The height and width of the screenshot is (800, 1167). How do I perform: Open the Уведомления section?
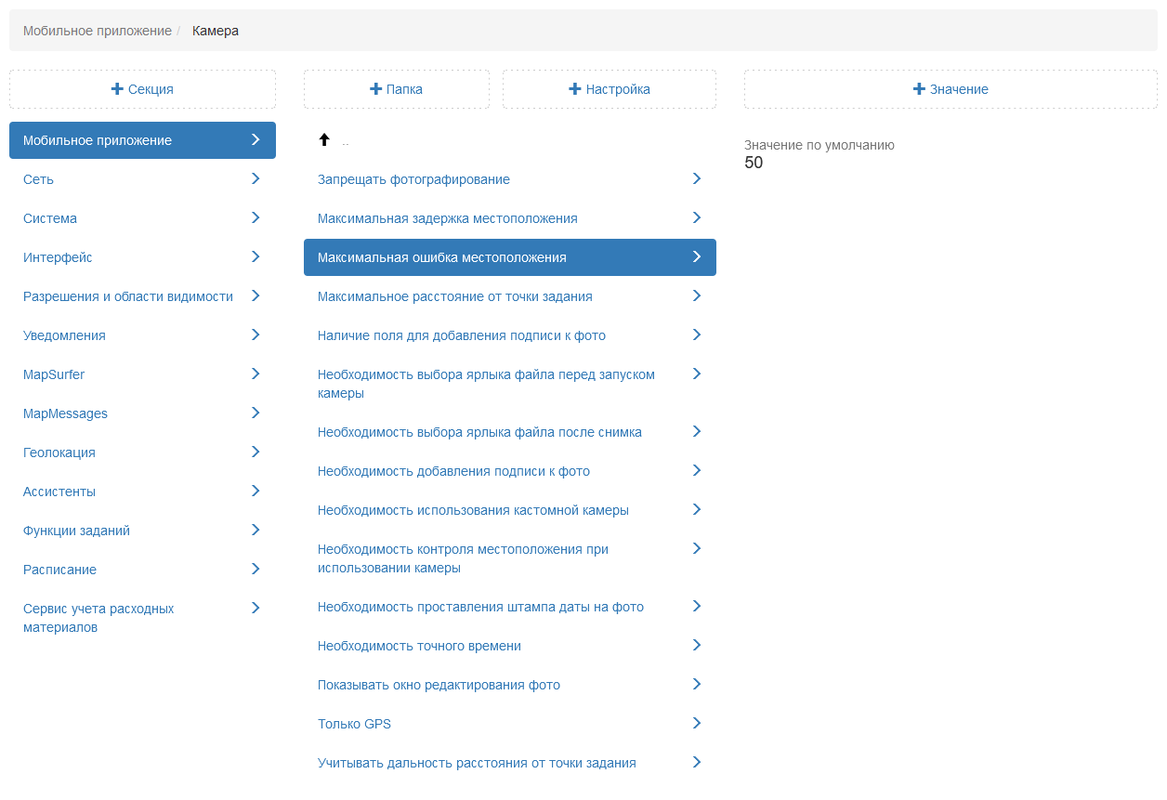(142, 335)
